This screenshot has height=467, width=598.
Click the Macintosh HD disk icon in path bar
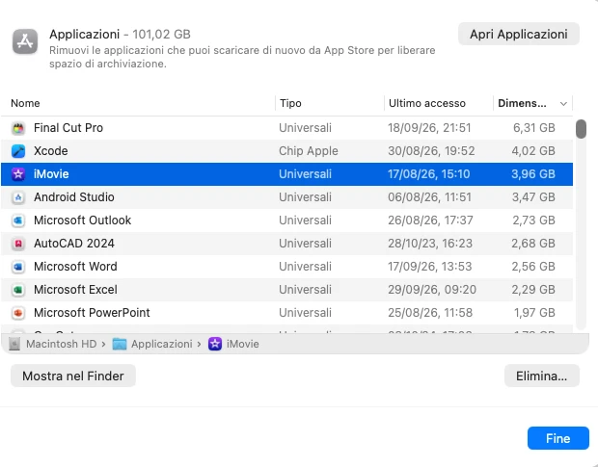click(14, 344)
